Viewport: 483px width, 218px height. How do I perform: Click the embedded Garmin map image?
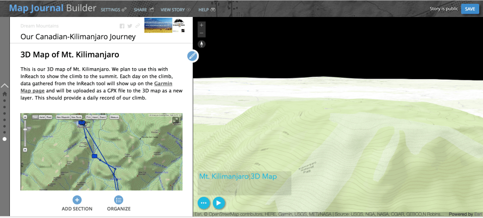101,152
